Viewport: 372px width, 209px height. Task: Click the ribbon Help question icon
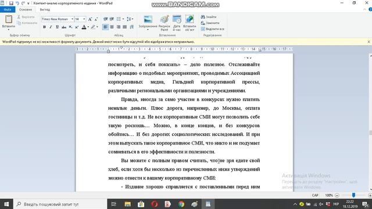click(370, 9)
